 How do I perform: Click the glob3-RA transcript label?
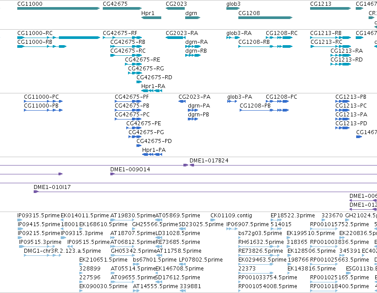239,33
